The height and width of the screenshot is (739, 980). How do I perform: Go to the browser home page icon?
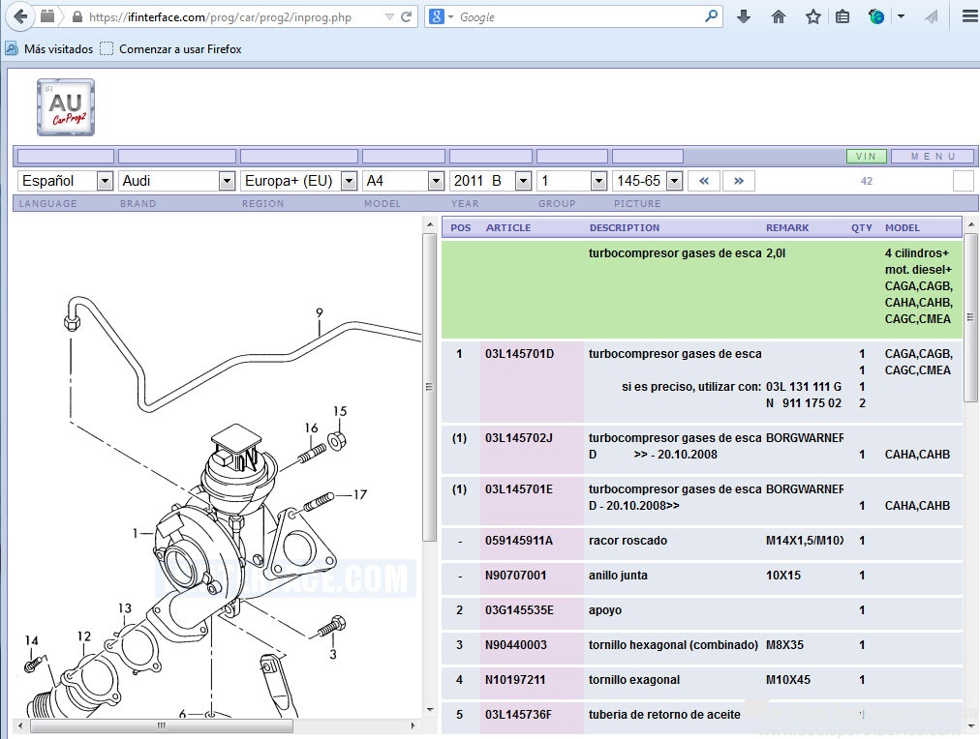779,16
